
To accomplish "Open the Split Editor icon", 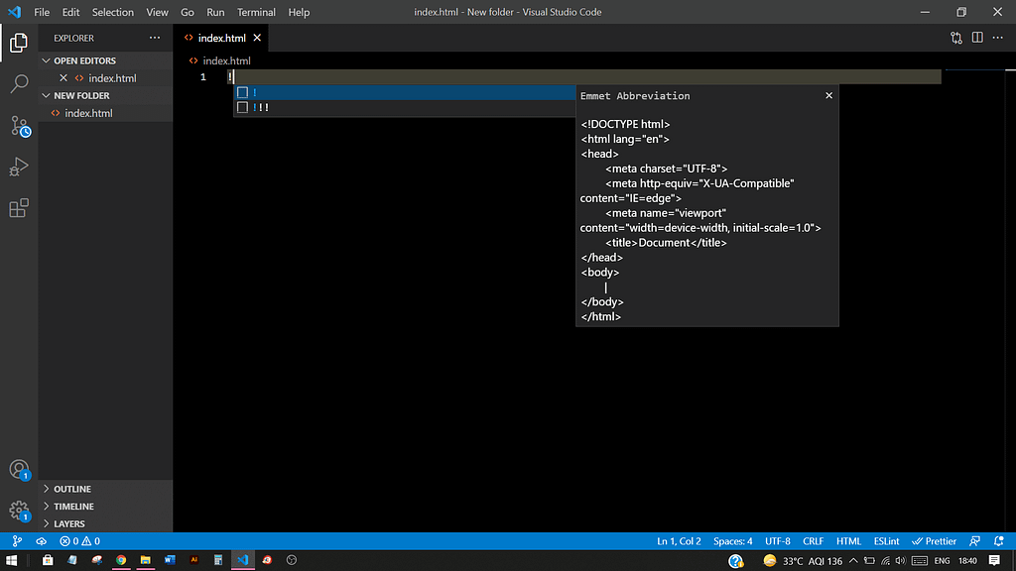I will [976, 37].
